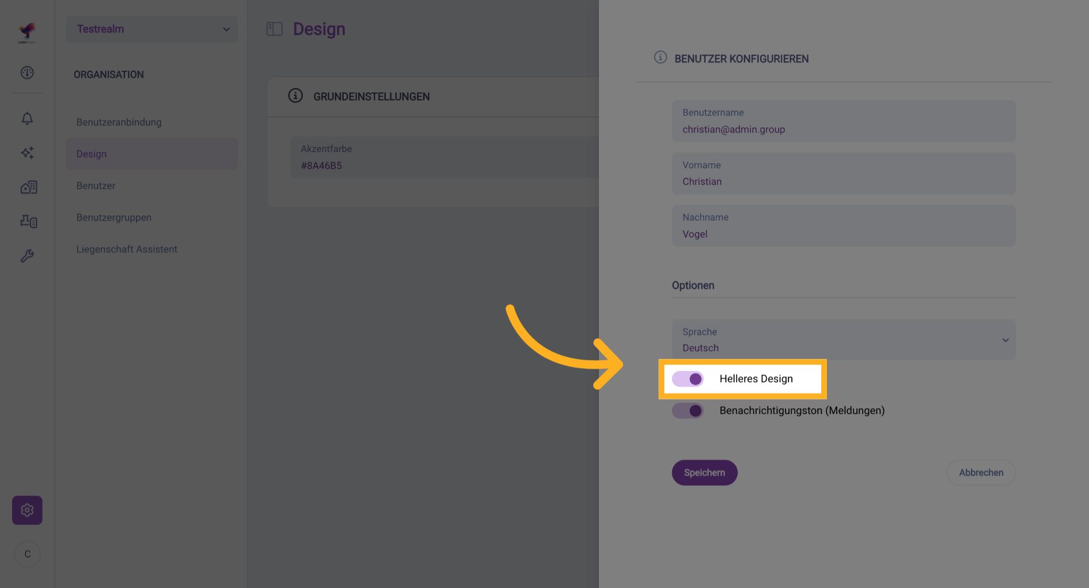Select Benutzergruppen in the sidebar
The image size is (1089, 588).
pyautogui.click(x=114, y=217)
